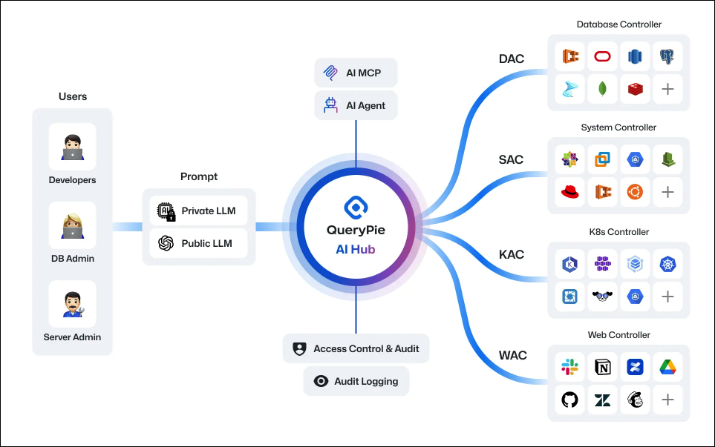715x447 pixels.
Task: Click the GitHub octocat icon
Action: tap(569, 400)
